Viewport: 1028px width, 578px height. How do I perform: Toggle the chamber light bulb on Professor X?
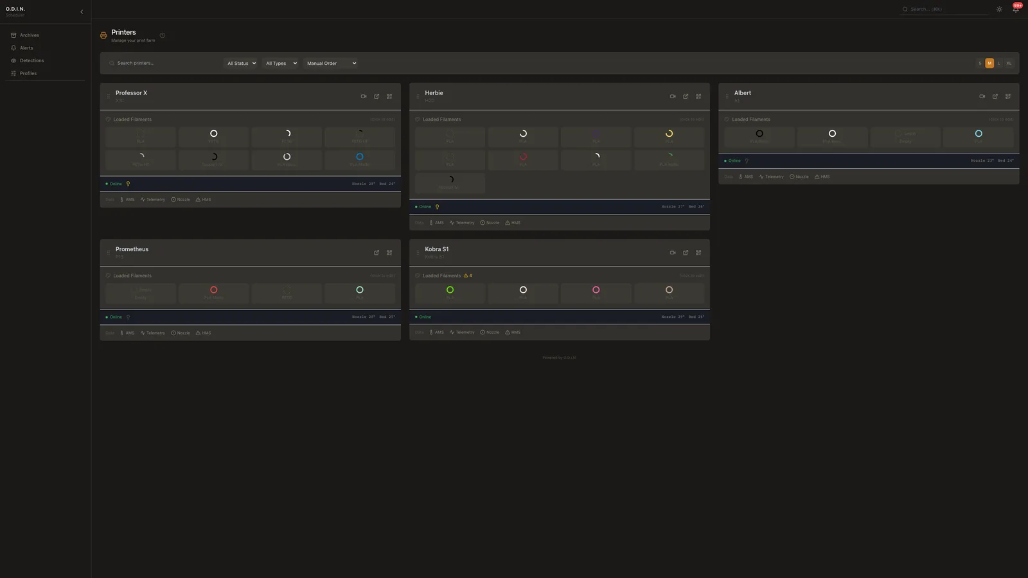point(128,184)
